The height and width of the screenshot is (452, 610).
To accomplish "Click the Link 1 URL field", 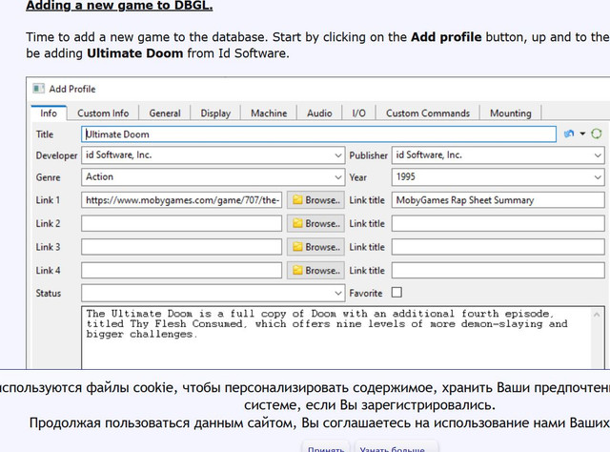I will tap(182, 200).
